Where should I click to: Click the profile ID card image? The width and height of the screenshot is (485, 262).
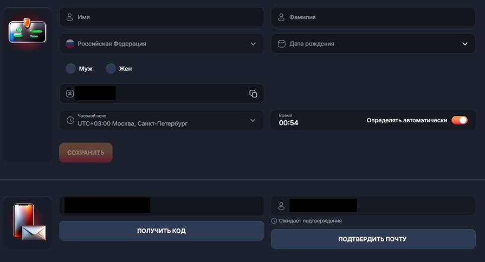click(27, 31)
